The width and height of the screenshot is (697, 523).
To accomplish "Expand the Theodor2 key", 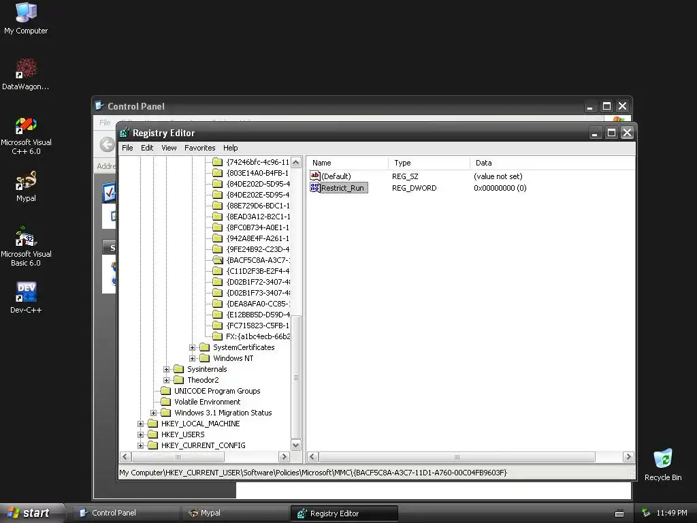I will [166, 380].
